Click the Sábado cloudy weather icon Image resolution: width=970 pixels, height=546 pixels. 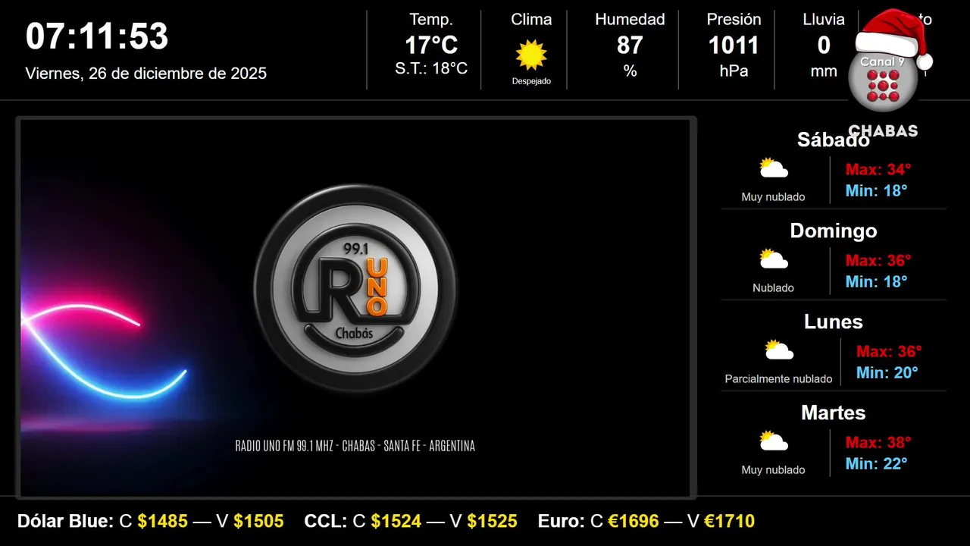(774, 168)
